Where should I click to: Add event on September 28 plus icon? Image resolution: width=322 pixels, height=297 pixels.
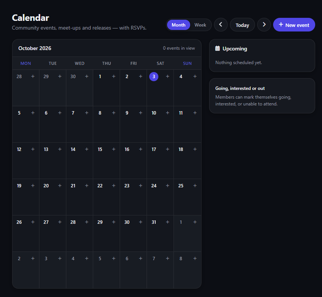33,76
